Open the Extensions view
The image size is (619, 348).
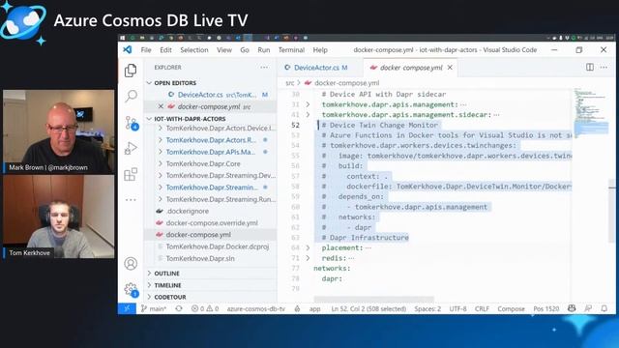(131, 174)
